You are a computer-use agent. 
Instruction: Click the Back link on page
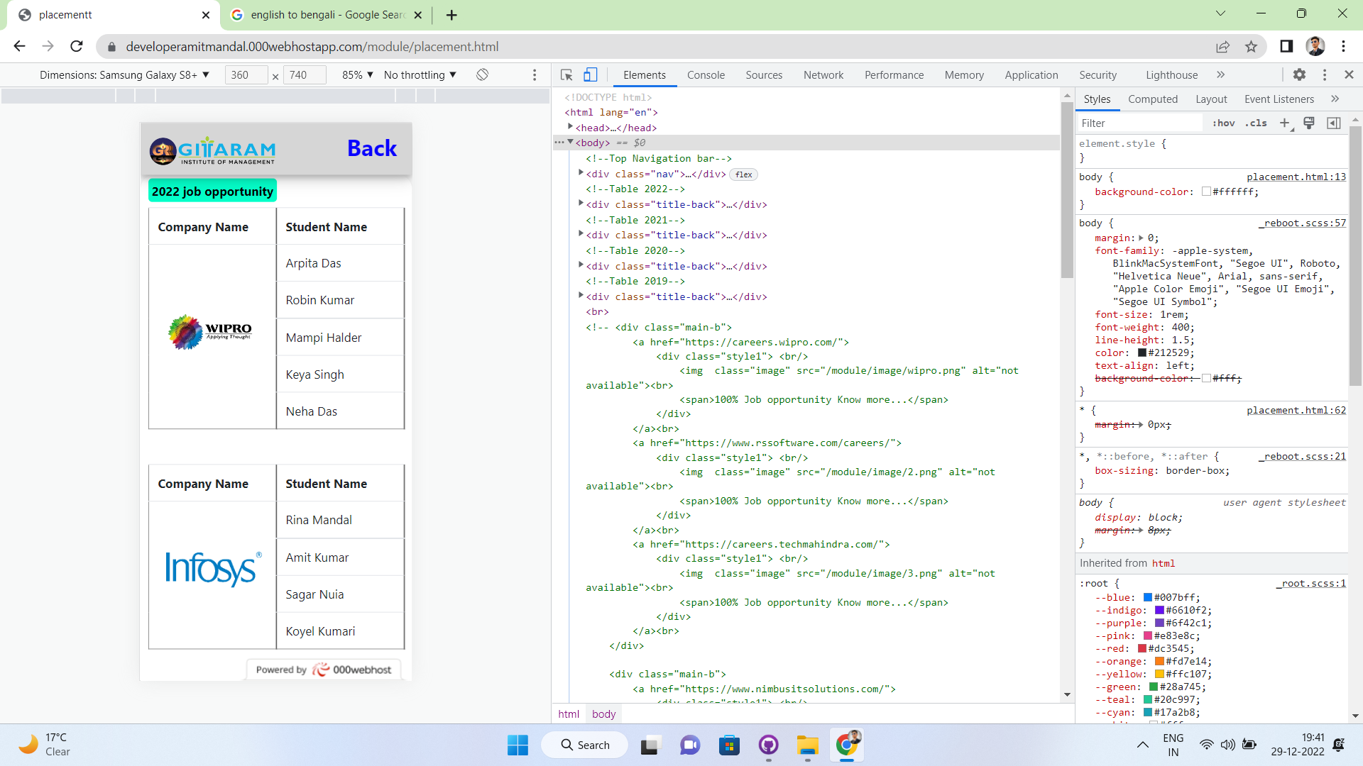372,148
